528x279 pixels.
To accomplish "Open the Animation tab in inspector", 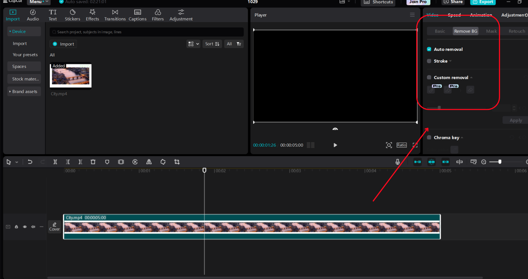I will (x=481, y=15).
